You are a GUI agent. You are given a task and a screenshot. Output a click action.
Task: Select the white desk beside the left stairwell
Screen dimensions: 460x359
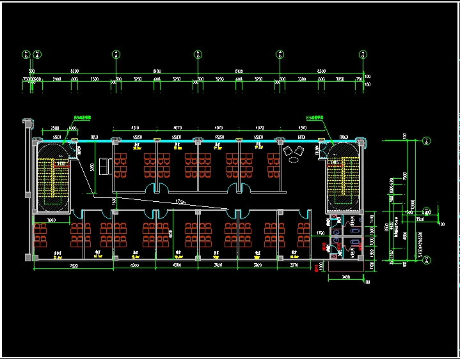point(104,164)
